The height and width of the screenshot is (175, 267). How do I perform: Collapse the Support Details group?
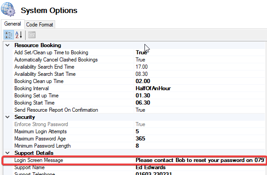click(8, 153)
